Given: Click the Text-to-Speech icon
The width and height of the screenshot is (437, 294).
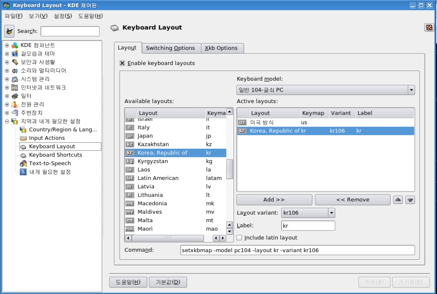Looking at the screenshot, I should [x=23, y=164].
